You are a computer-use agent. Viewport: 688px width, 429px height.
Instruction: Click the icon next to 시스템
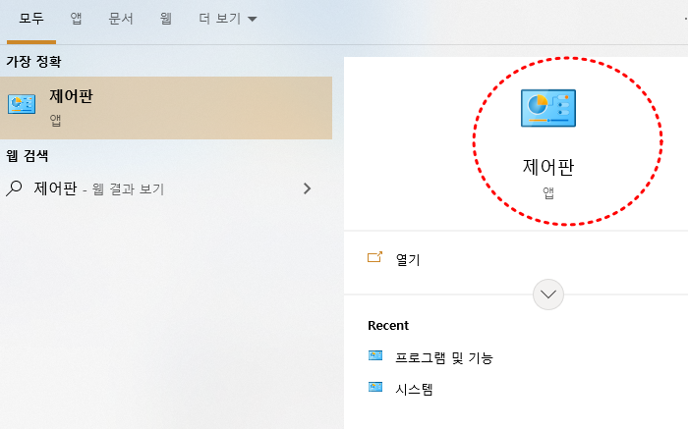click(x=375, y=387)
